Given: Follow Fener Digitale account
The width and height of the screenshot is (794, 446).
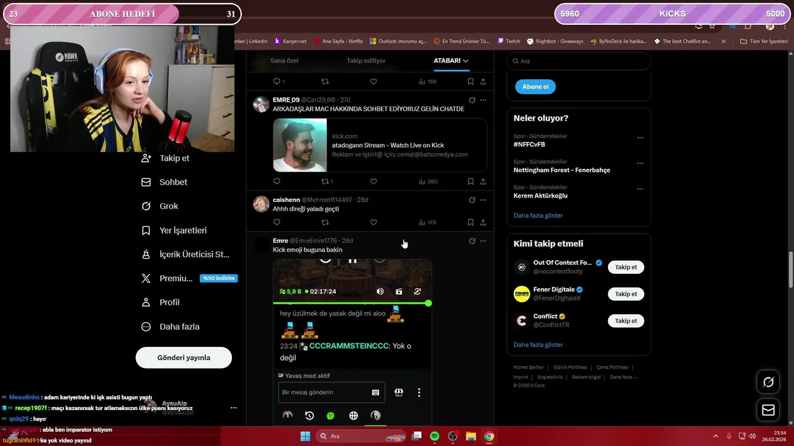Looking at the screenshot, I should click(626, 294).
